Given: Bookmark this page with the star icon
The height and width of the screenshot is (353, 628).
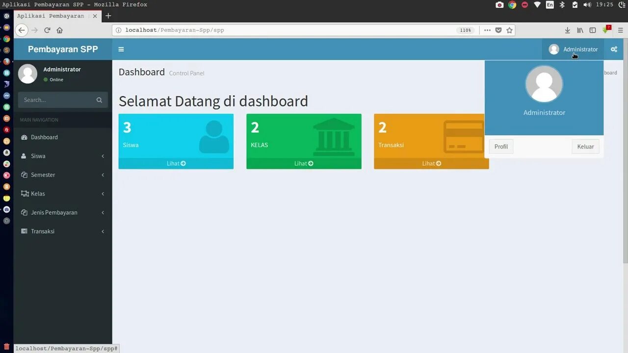Looking at the screenshot, I should pyautogui.click(x=510, y=30).
